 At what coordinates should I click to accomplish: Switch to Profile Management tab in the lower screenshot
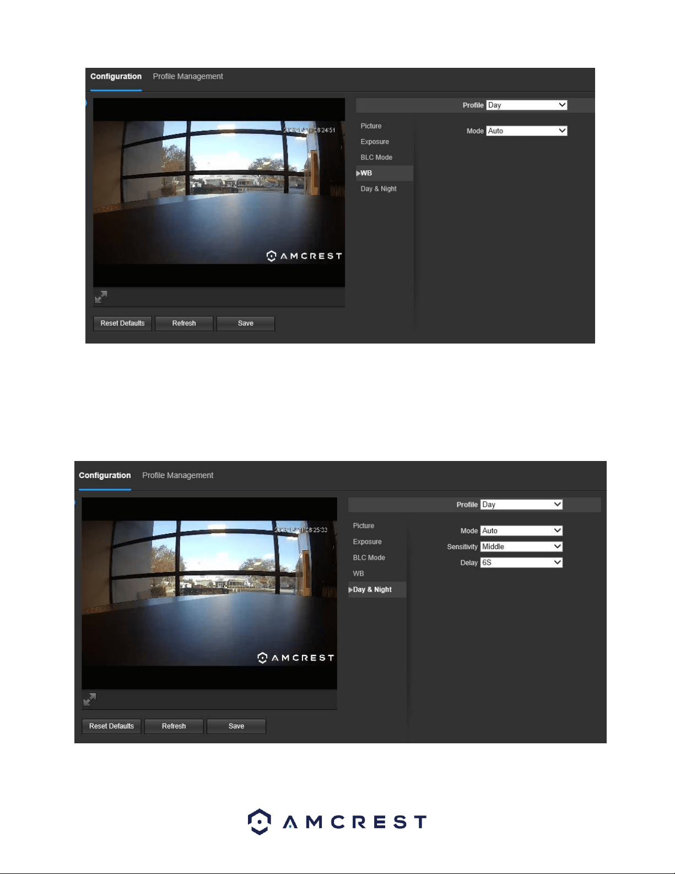click(177, 475)
